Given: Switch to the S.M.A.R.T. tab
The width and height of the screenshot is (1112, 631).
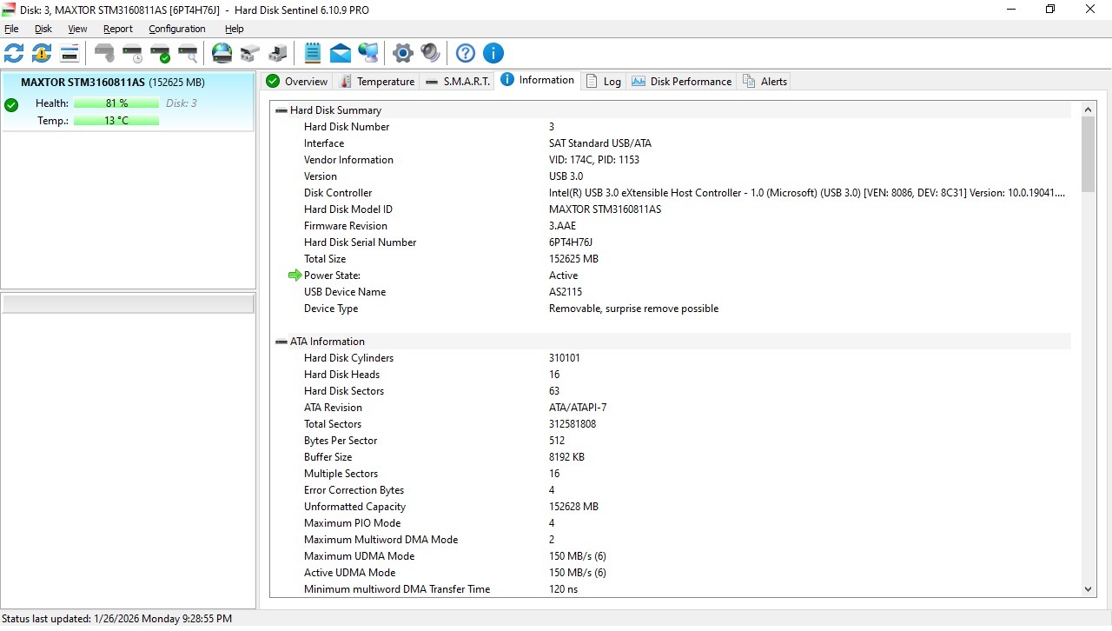Looking at the screenshot, I should 458,82.
